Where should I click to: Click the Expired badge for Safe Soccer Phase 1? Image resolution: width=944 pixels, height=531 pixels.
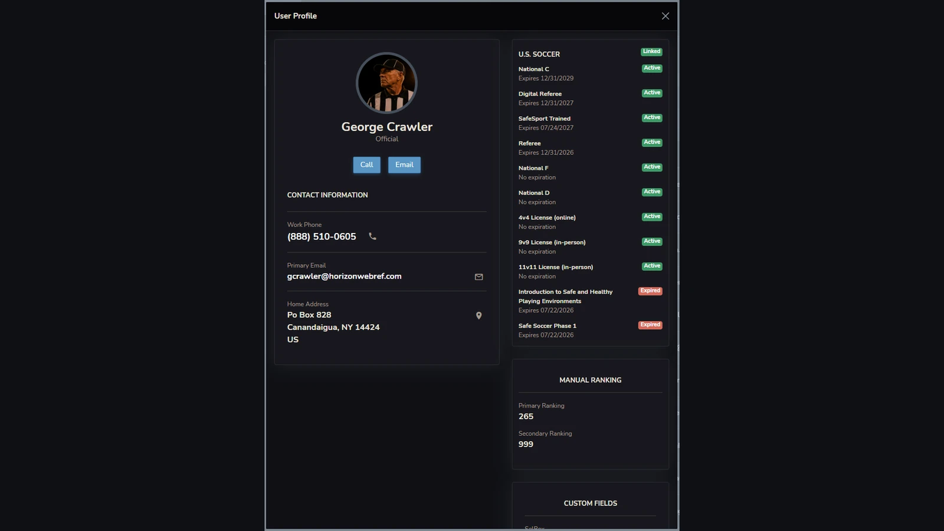coord(650,325)
